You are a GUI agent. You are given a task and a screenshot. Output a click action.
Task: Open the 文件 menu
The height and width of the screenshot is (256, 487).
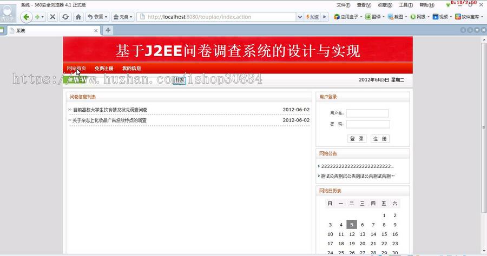pyautogui.click(x=343, y=5)
